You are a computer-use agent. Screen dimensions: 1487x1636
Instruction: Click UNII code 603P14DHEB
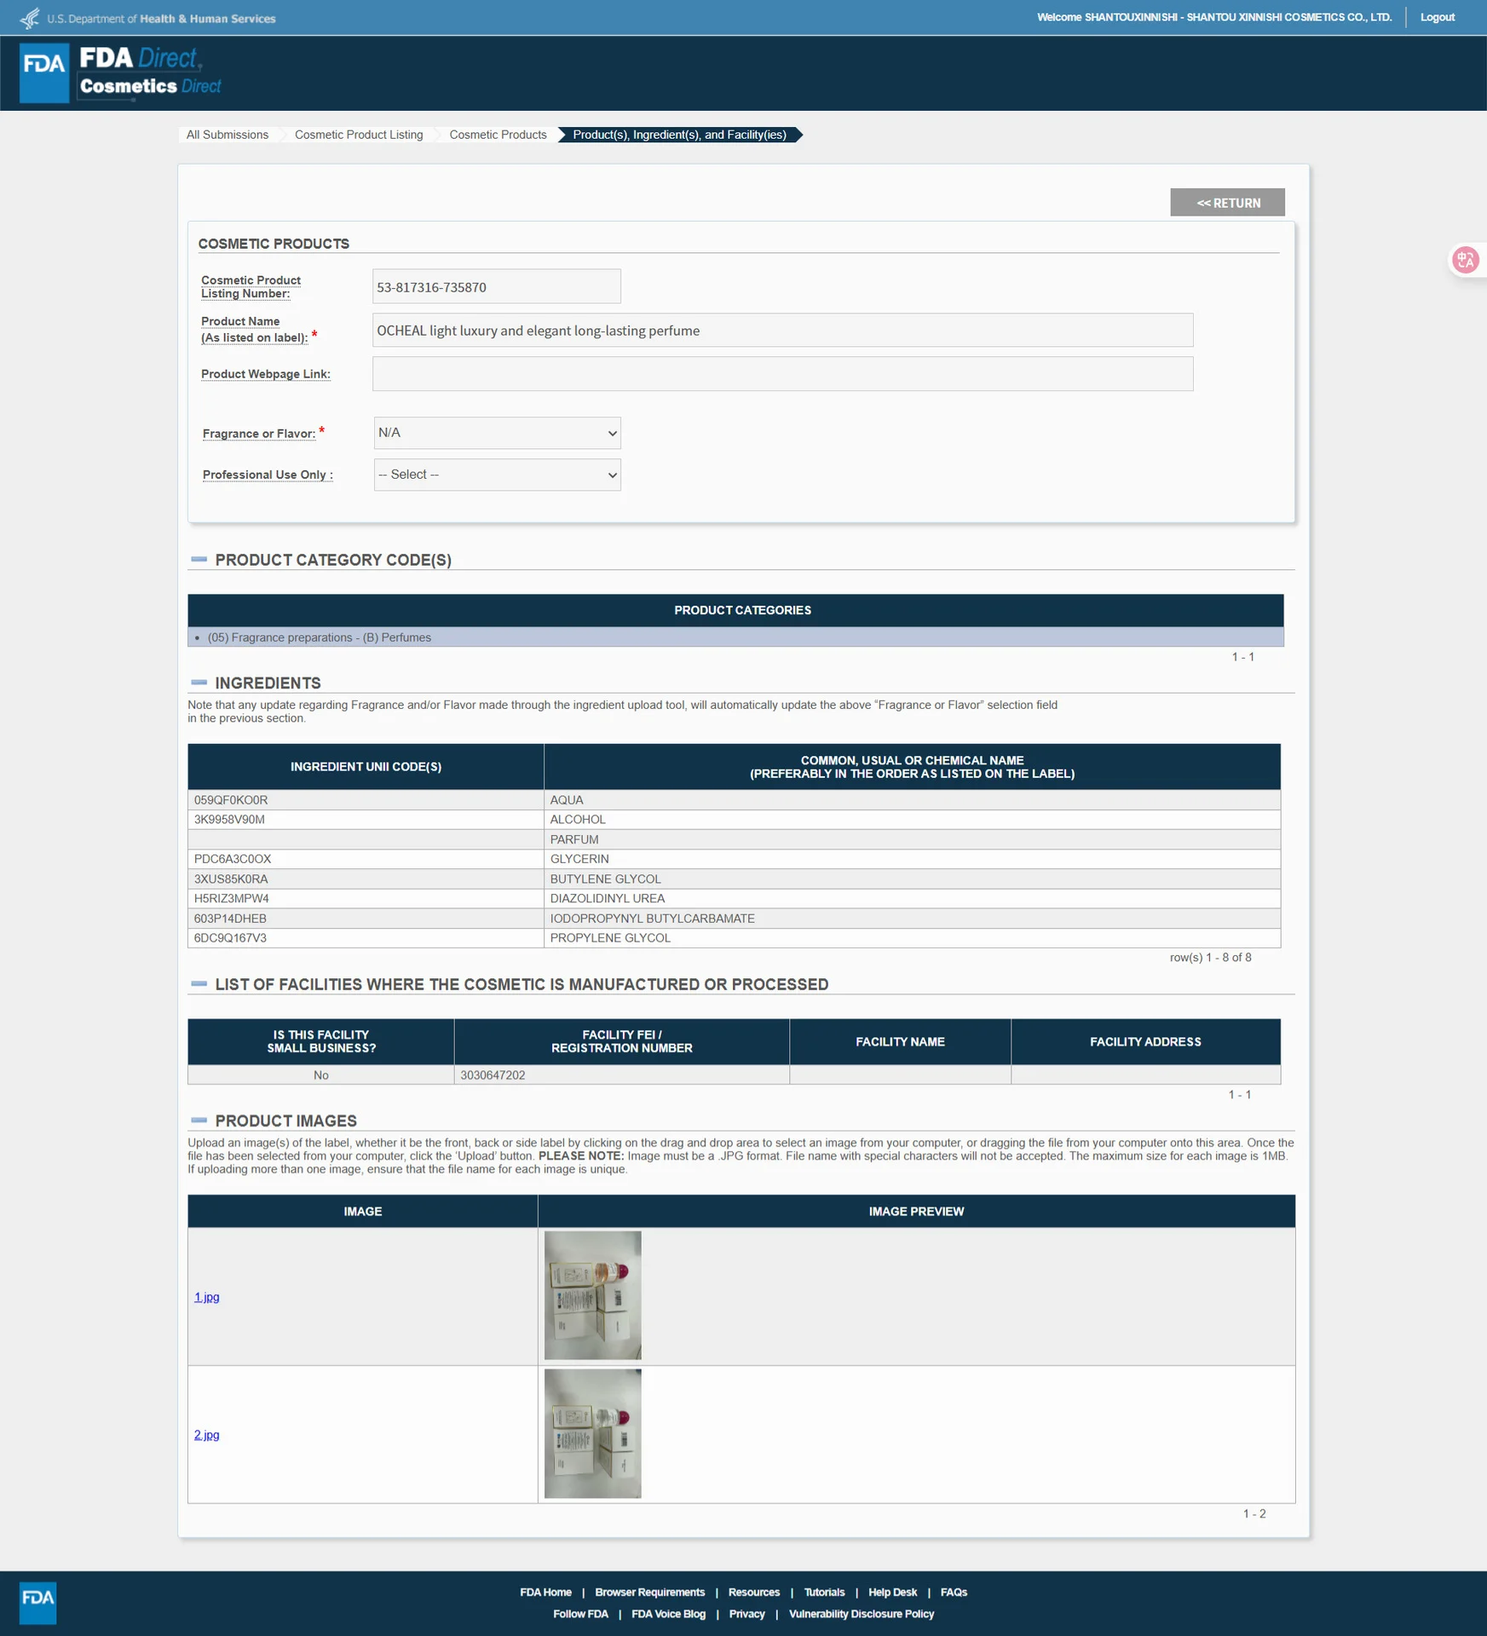click(230, 919)
